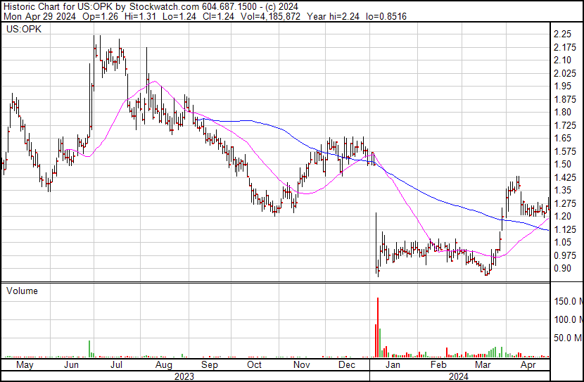
Task: Click the 2023 year label
Action: coord(184,377)
